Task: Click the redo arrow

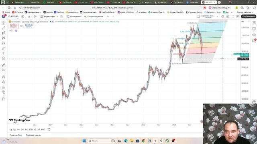Action: [113, 16]
